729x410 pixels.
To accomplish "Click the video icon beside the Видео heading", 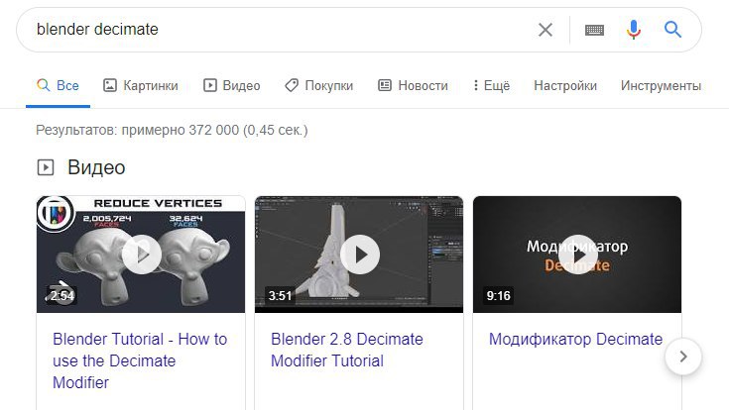I will pos(46,167).
